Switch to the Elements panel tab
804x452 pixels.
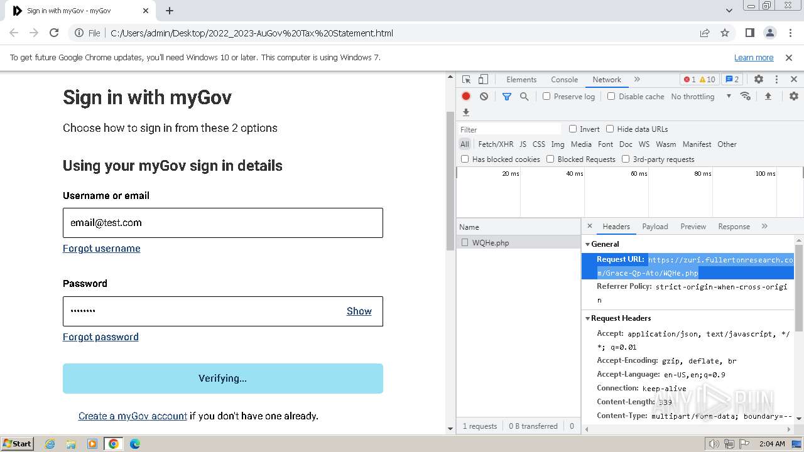tap(521, 80)
